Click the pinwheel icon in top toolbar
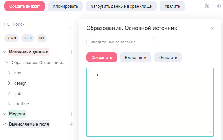 (207, 6)
